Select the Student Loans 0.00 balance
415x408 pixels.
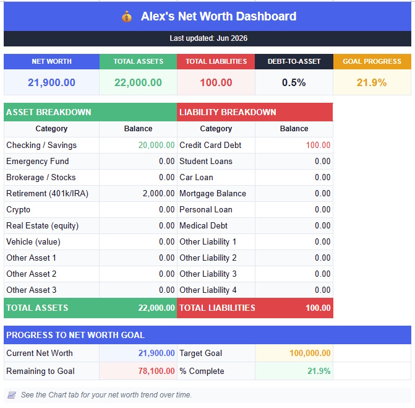pos(294,162)
